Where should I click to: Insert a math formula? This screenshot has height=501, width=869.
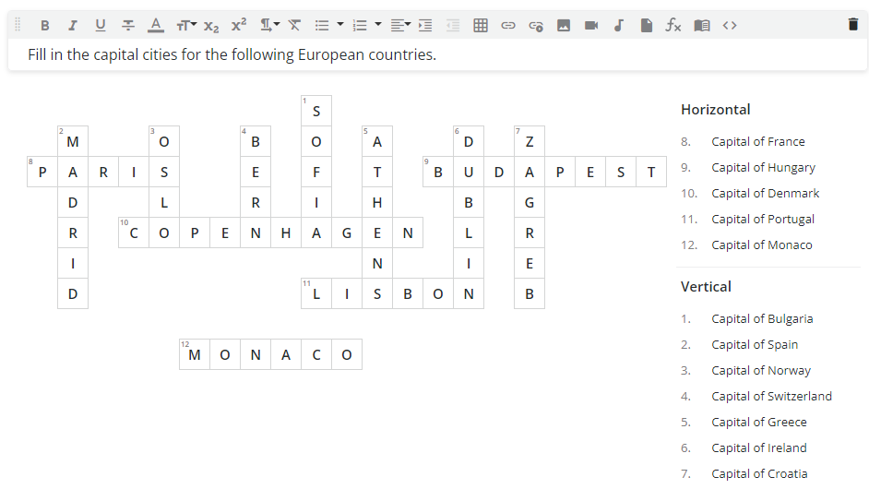click(x=673, y=25)
